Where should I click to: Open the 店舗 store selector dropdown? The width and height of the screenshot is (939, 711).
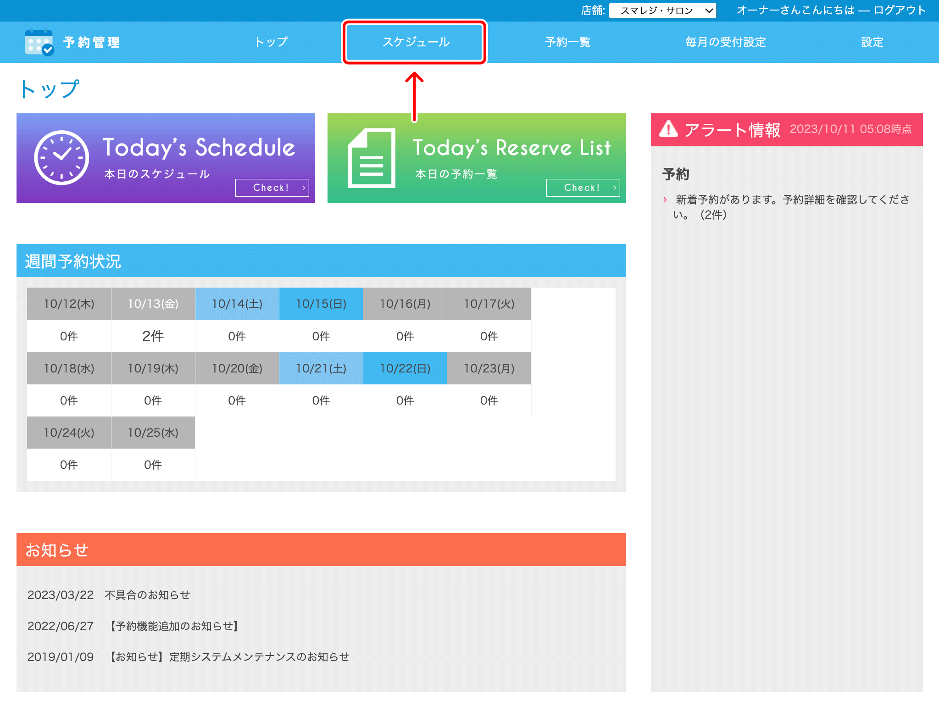point(662,11)
